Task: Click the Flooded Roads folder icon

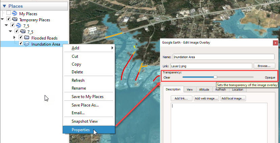Action: 27,38
